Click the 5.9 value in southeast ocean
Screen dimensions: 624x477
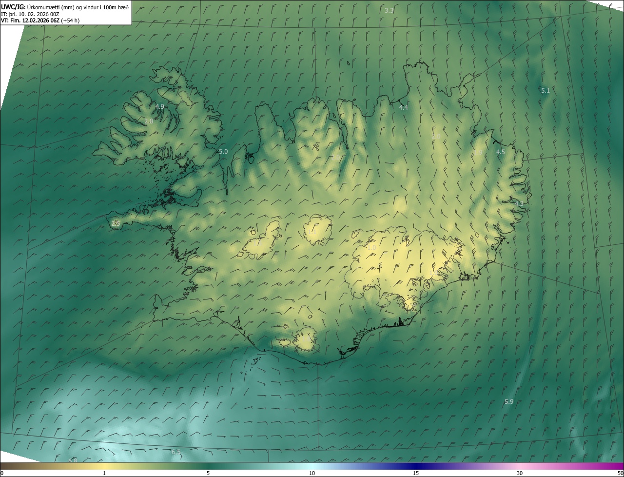pyautogui.click(x=508, y=401)
